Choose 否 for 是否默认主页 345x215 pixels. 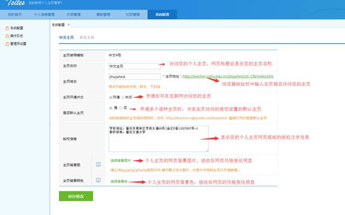121,108
